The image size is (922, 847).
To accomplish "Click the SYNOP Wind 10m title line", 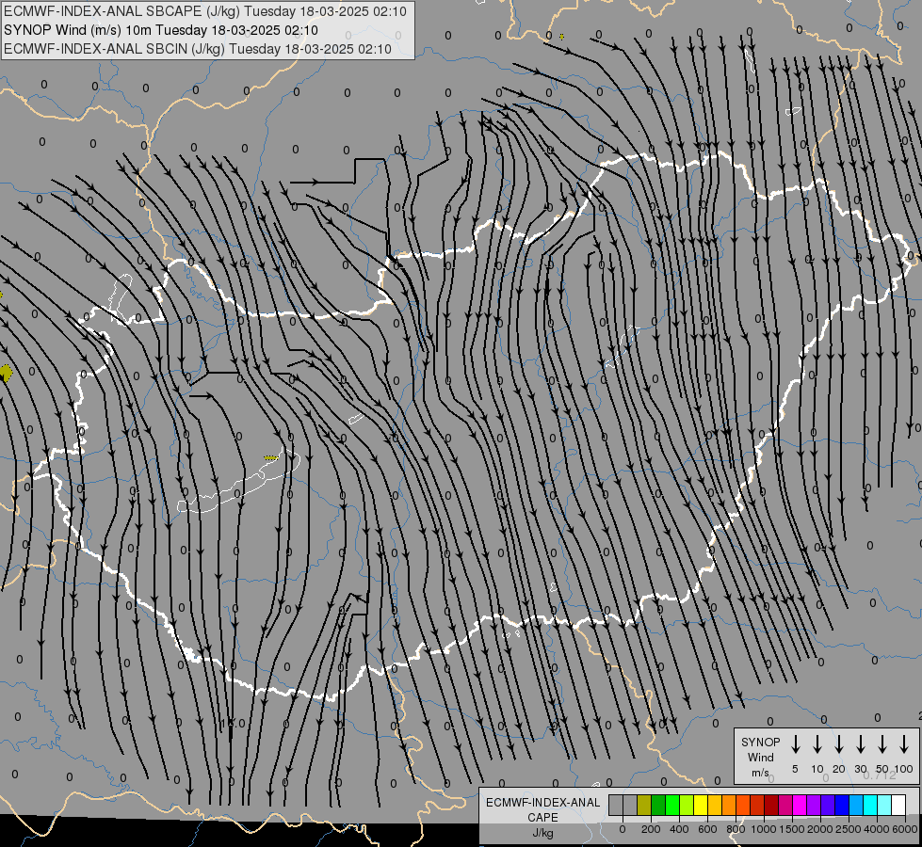I will tap(161, 30).
